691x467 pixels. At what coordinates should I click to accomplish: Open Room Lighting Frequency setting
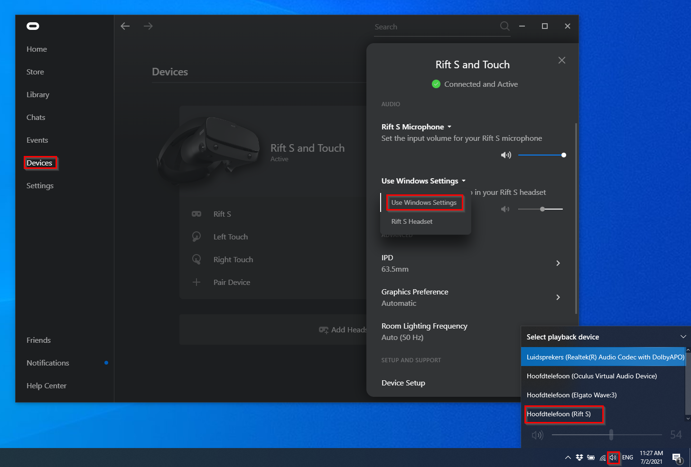pyautogui.click(x=424, y=331)
